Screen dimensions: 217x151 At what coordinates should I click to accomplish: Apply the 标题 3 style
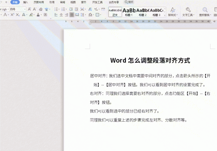pyautogui.click(x=157, y=12)
